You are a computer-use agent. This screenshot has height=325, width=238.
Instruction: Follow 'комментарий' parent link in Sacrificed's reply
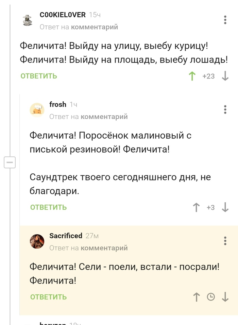pyautogui.click(x=104, y=248)
